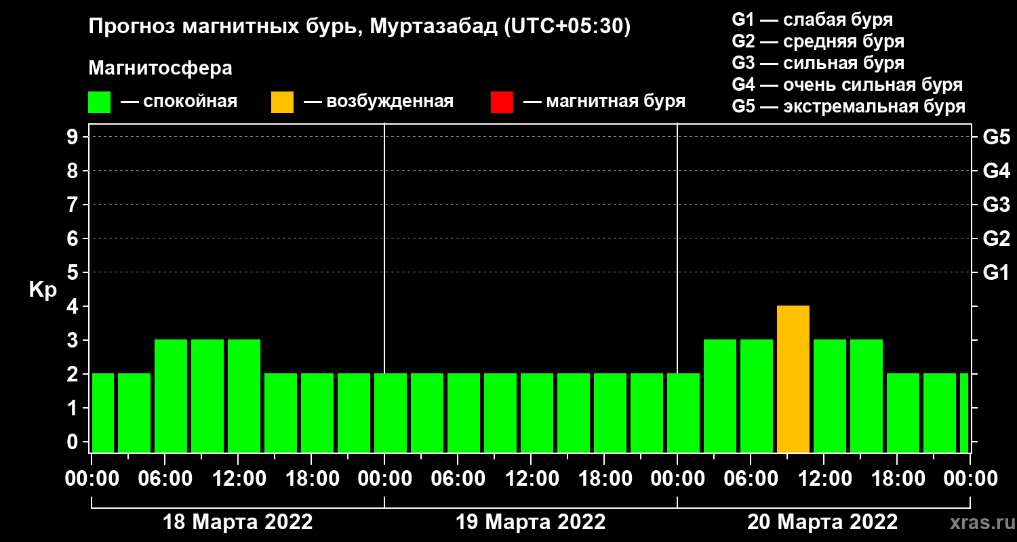Viewport: 1017px width, 542px height.
Task: Click the '06:00' time label for 20 Марта
Action: 751,478
